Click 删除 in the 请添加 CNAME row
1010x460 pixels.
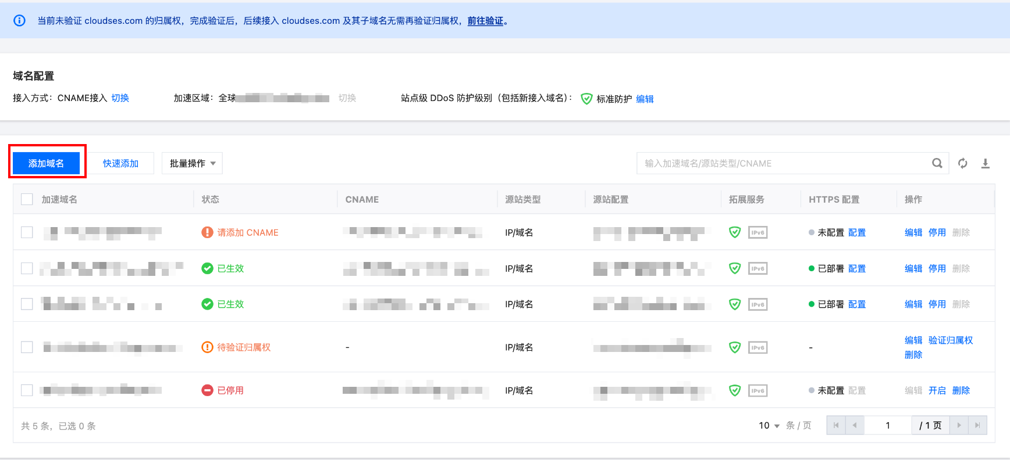point(961,232)
